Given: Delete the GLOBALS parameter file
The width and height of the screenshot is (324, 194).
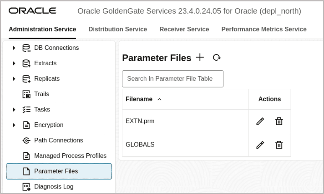Looking at the screenshot, I should click(x=279, y=145).
